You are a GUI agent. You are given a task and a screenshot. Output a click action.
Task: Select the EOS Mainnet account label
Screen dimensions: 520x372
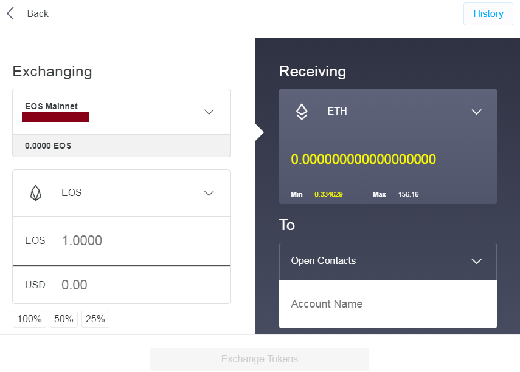[x=52, y=106]
